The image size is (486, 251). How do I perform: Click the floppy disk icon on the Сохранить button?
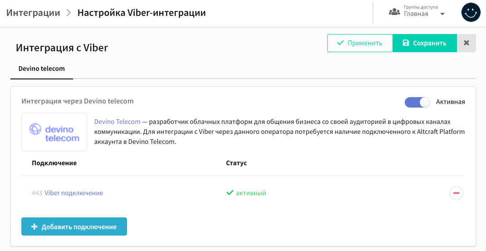(x=406, y=43)
